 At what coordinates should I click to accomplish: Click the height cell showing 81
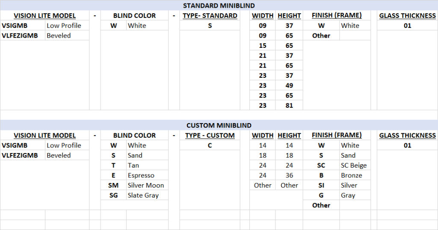coord(289,105)
